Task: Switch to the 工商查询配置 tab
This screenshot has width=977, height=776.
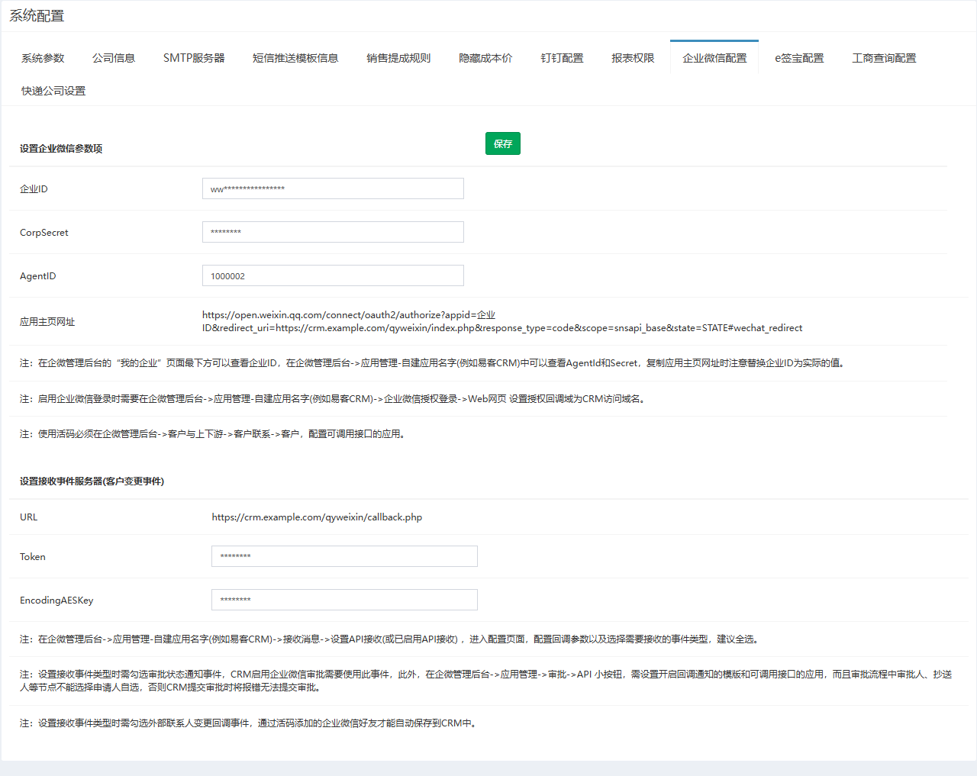Action: [x=884, y=58]
